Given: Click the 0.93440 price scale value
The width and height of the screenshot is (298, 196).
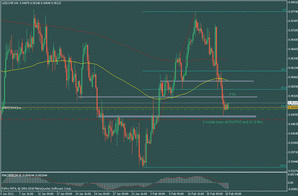Looking at the screenshot, I should click(293, 162).
